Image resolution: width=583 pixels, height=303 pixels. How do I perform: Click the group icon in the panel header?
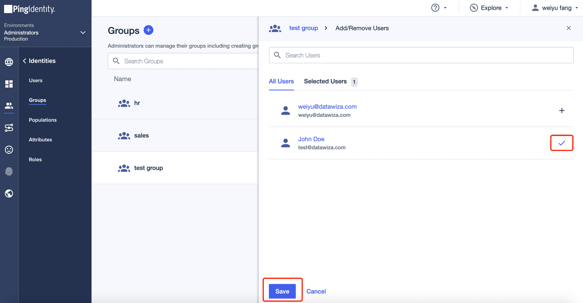[275, 28]
